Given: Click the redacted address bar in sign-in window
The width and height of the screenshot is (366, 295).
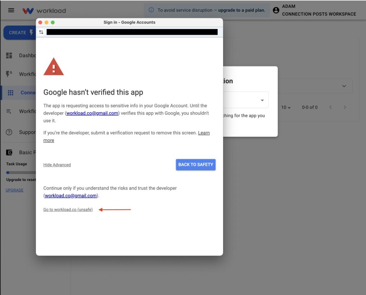Looking at the screenshot, I should click(132, 32).
